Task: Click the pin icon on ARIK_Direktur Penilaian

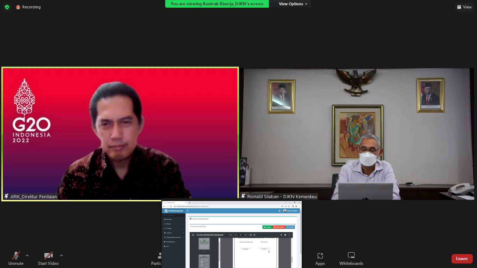Action: point(6,196)
